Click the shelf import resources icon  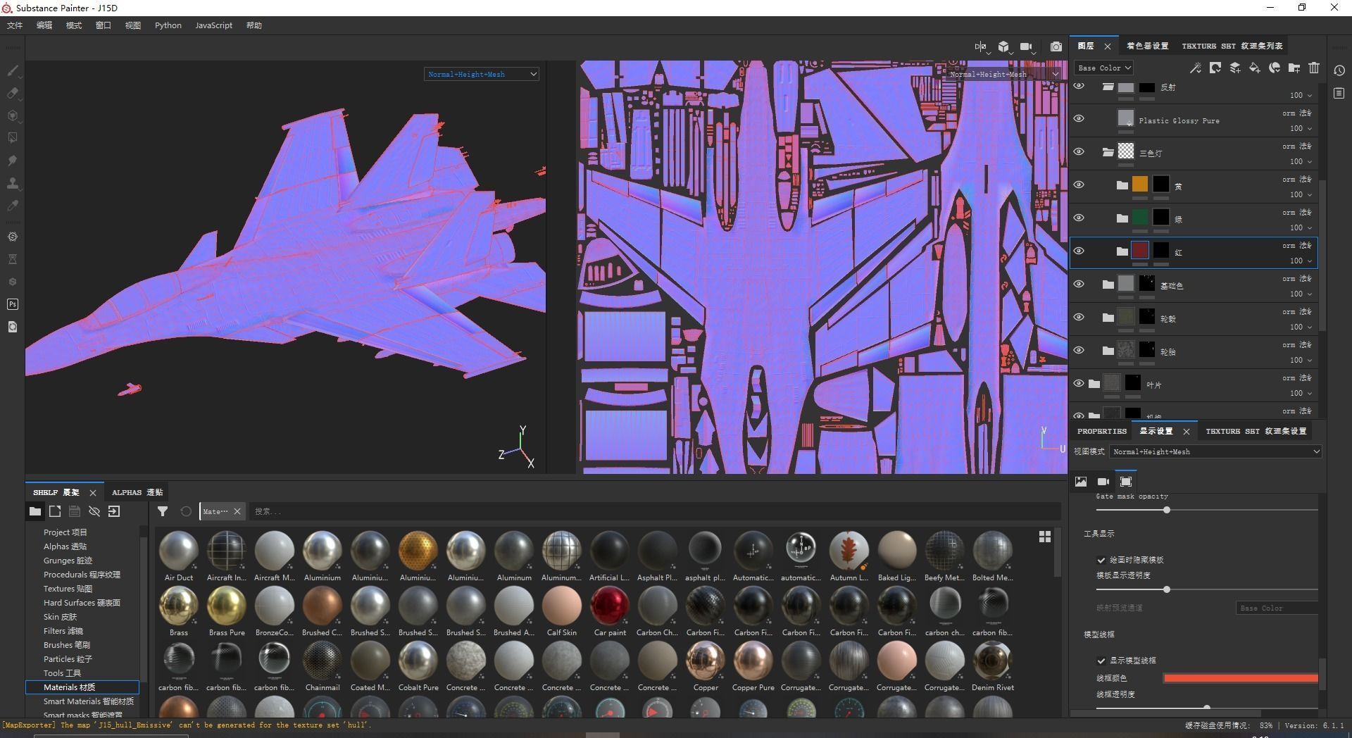pos(114,511)
